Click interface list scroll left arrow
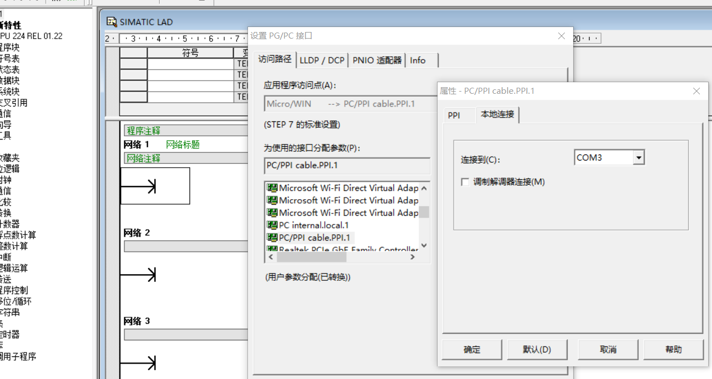Viewport: 712px width, 379px height. point(271,257)
